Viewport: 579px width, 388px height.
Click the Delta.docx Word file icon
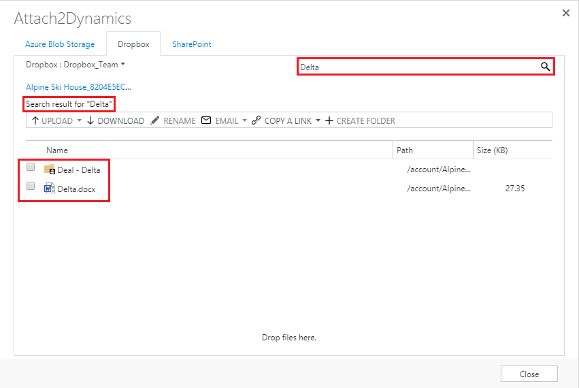coord(50,189)
